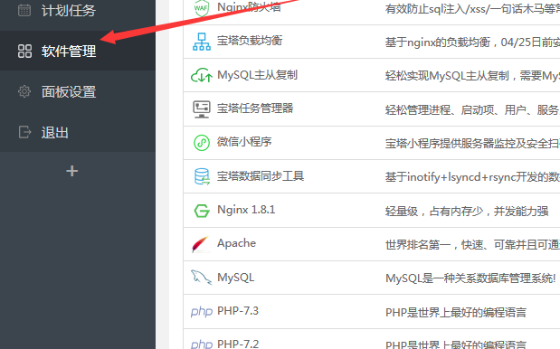The width and height of the screenshot is (560, 349).
Task: Click description starting 宝塔小程序提供服务器监控
Action: 472,144
